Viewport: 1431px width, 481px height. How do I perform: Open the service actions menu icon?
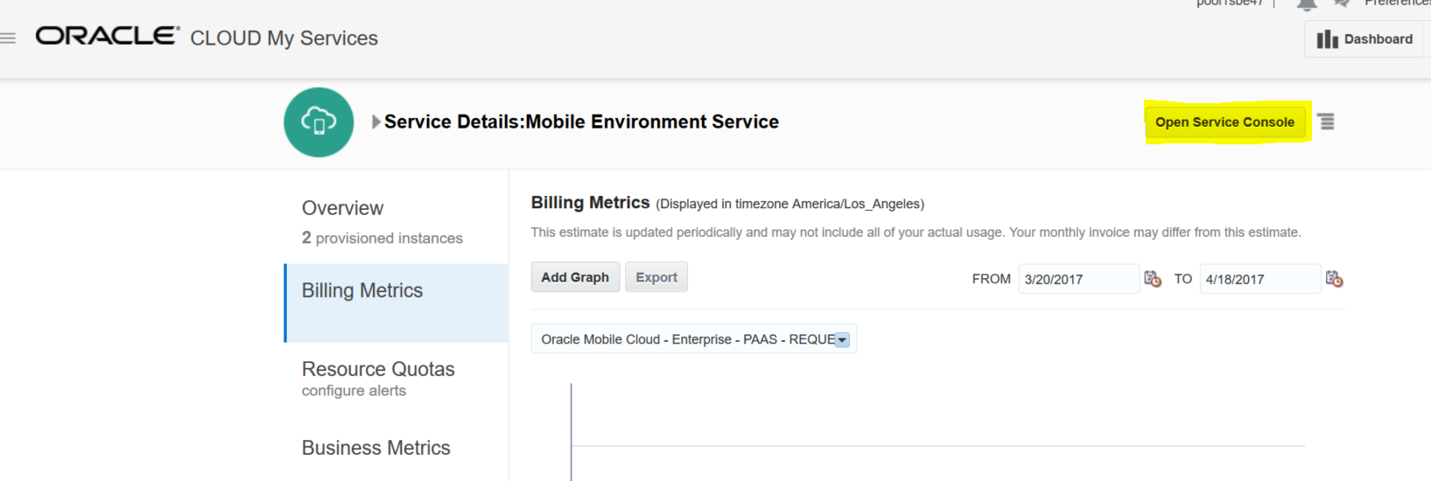[1327, 122]
